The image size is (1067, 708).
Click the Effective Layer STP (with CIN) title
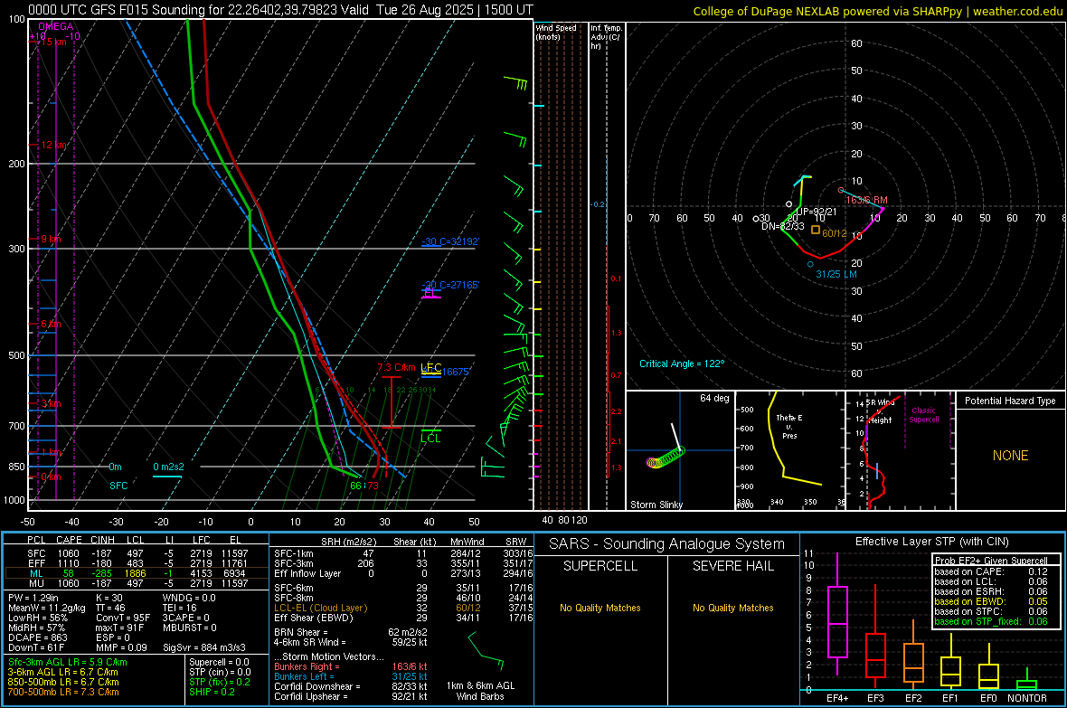[x=931, y=542]
